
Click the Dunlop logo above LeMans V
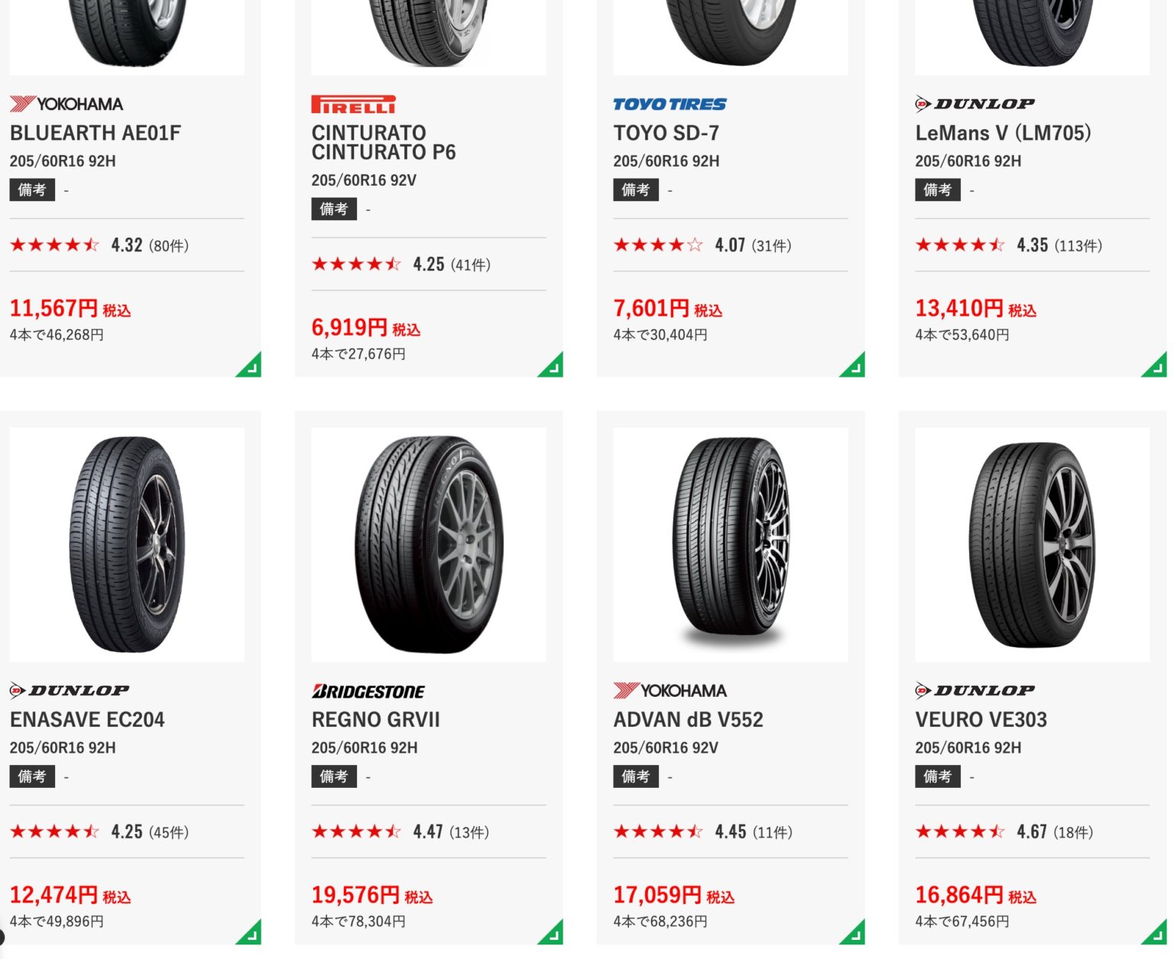coord(975,104)
